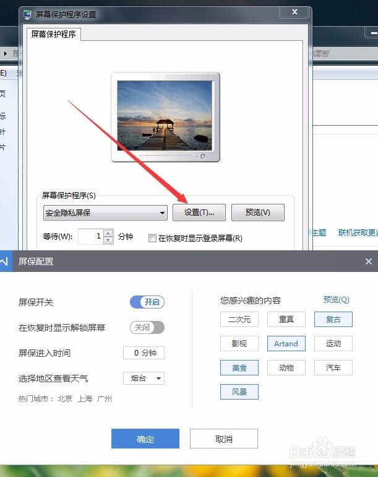Deselect the 风景 interest tag
The width and height of the screenshot is (378, 477).
[239, 392]
